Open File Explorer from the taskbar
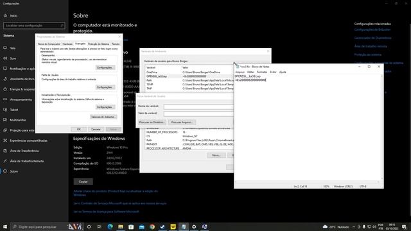 coord(121,227)
